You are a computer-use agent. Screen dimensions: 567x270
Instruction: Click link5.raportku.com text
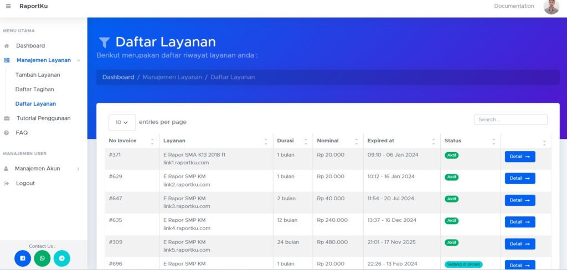tap(187, 250)
